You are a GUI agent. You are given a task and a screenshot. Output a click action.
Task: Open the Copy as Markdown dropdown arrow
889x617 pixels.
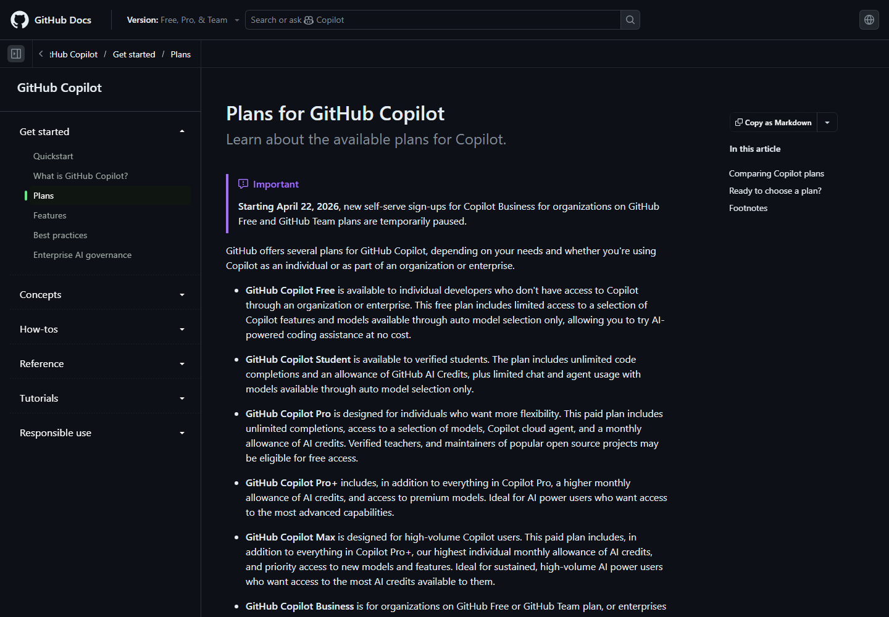coord(827,123)
